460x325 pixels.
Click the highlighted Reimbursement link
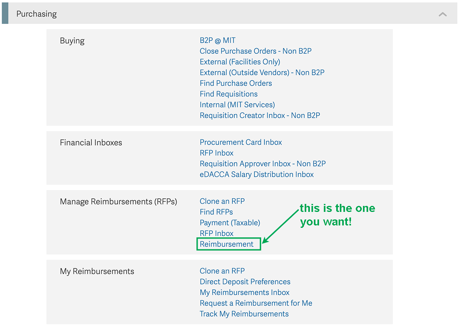coord(226,244)
